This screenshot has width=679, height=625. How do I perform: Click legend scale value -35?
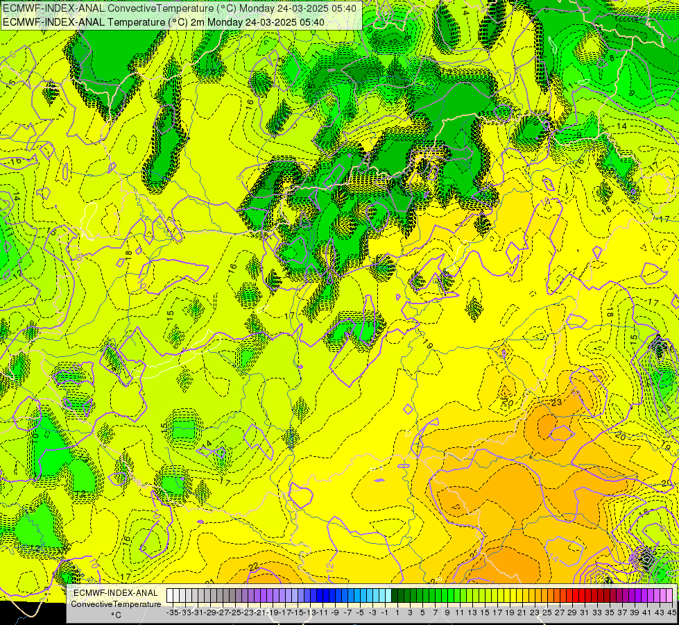tap(172, 613)
